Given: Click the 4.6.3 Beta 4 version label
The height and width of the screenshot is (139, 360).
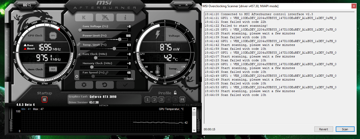Looking at the screenshot, I should click(x=26, y=105).
